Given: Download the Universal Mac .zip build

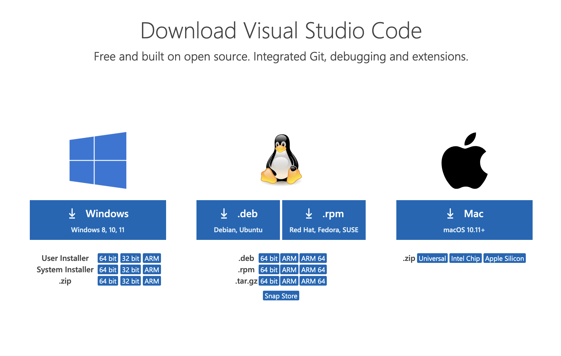Looking at the screenshot, I should pyautogui.click(x=432, y=258).
